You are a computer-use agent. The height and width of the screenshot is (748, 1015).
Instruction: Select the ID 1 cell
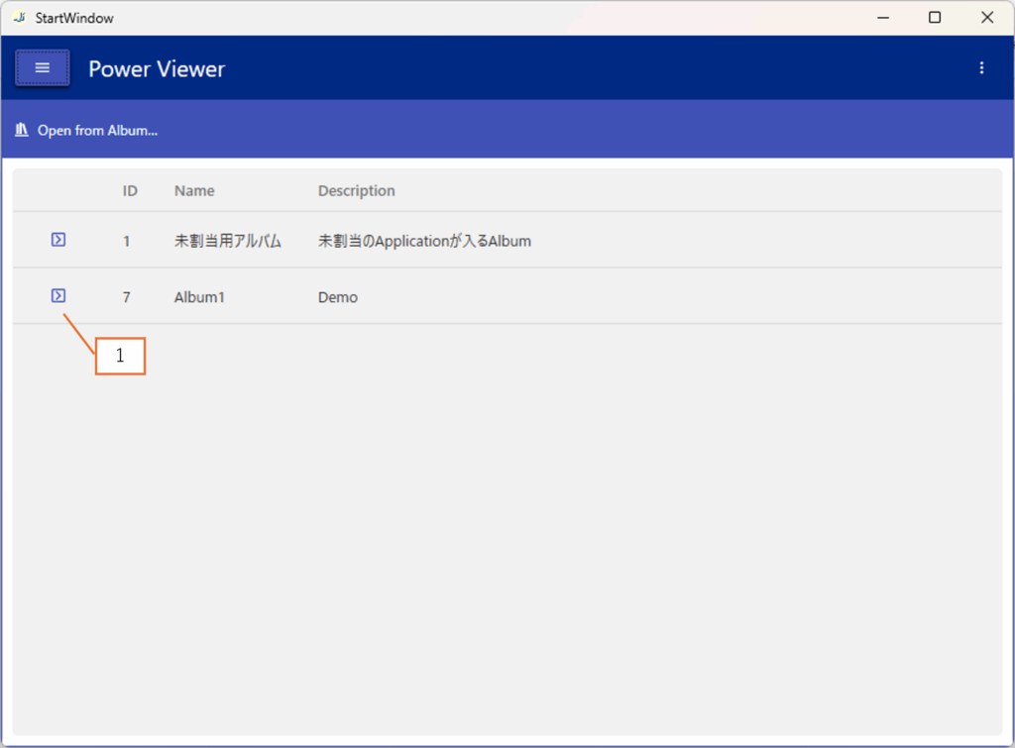click(127, 241)
